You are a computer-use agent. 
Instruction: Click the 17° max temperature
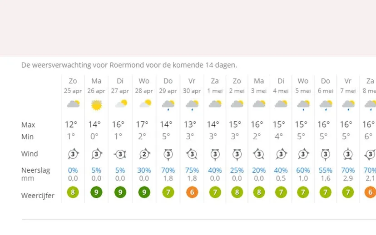[144, 125]
